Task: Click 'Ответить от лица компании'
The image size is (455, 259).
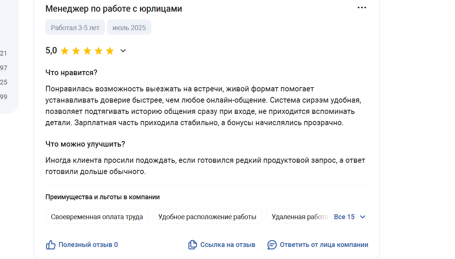Action: pyautogui.click(x=324, y=245)
